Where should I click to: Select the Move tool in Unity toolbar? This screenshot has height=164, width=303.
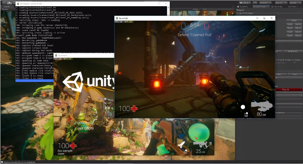point(9,3)
